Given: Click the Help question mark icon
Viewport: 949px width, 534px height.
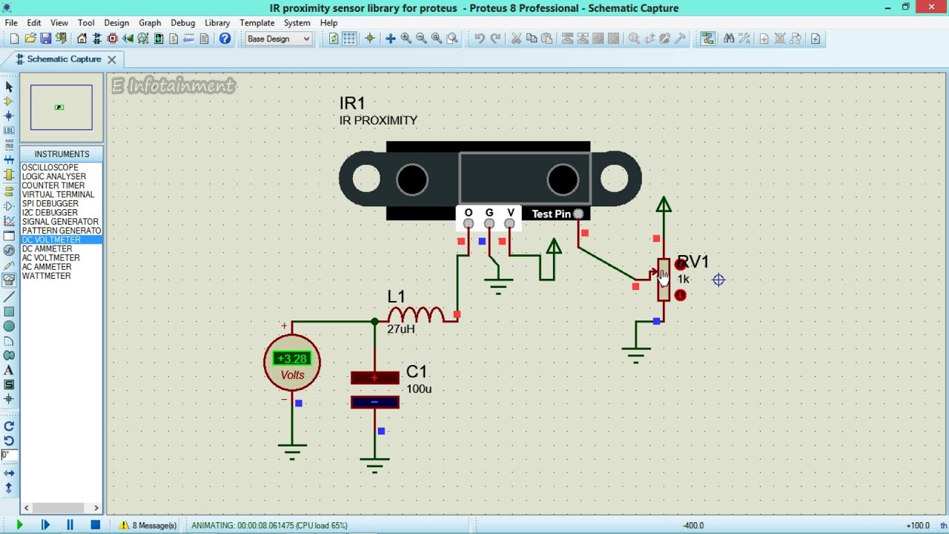Looking at the screenshot, I should 225,39.
